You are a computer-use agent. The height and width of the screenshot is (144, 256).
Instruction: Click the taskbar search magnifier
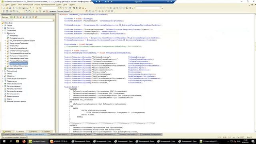tap(11, 141)
